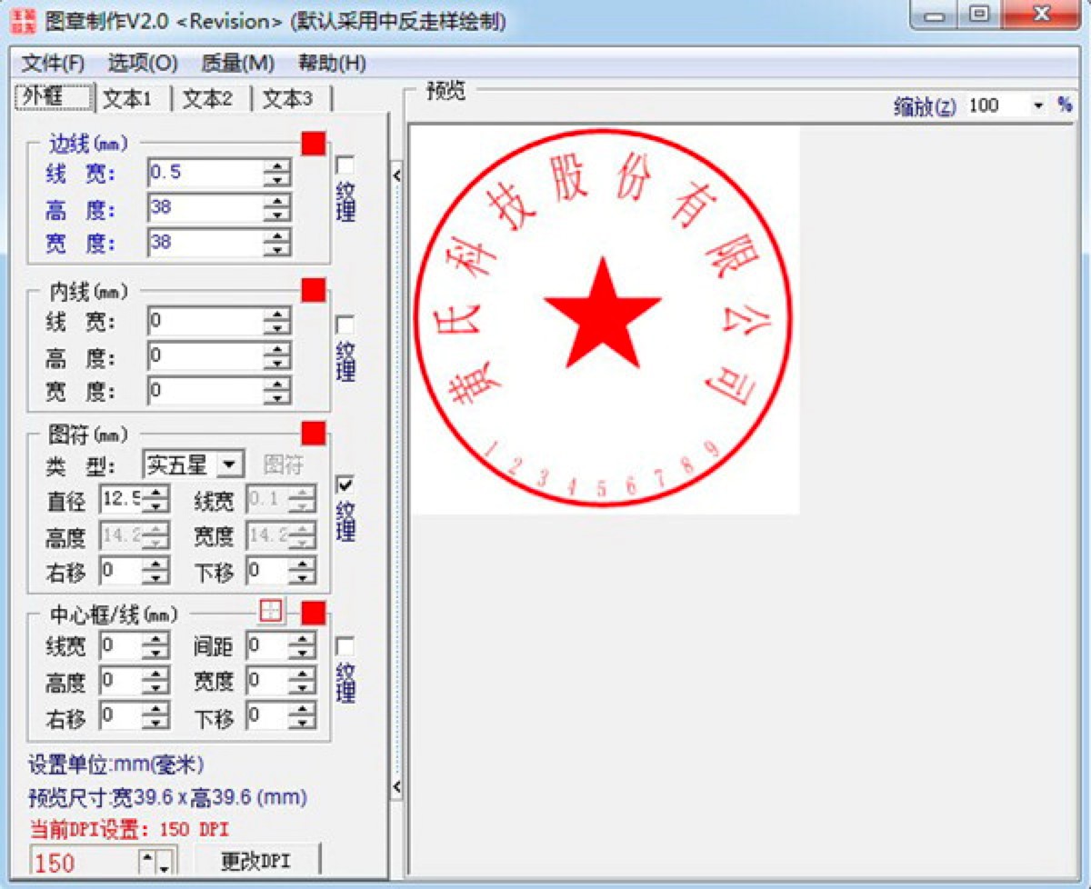The image size is (1091, 889).
Task: Disable the checked 纹理 option for 图符
Action: point(343,485)
